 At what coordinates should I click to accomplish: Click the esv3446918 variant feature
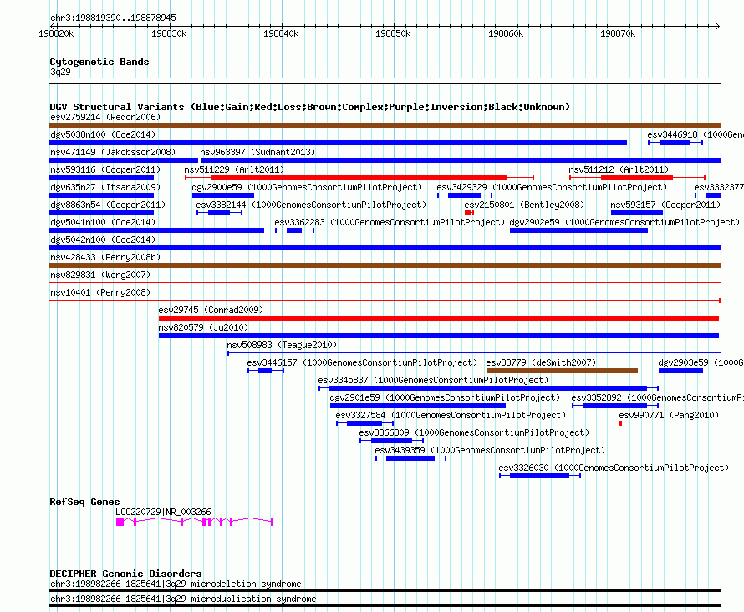tap(675, 143)
